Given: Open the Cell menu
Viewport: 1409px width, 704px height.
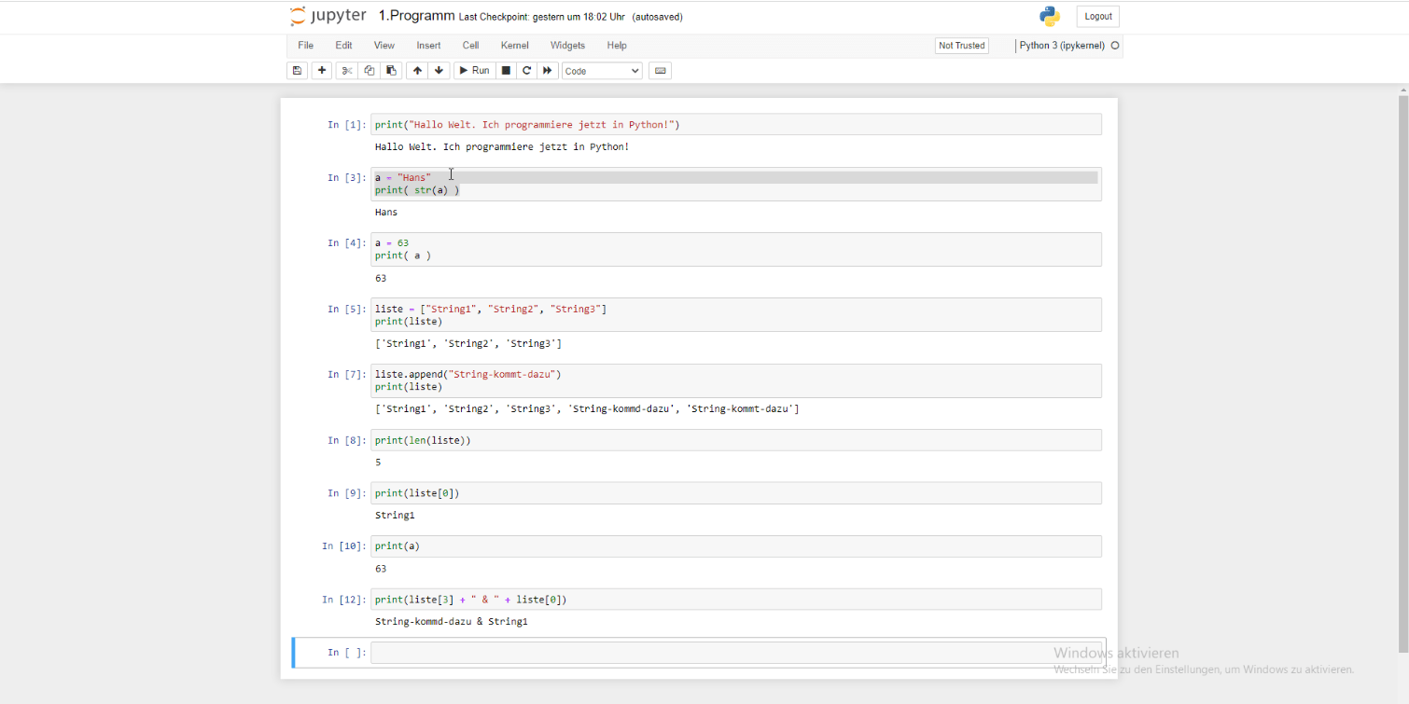Looking at the screenshot, I should coord(471,46).
